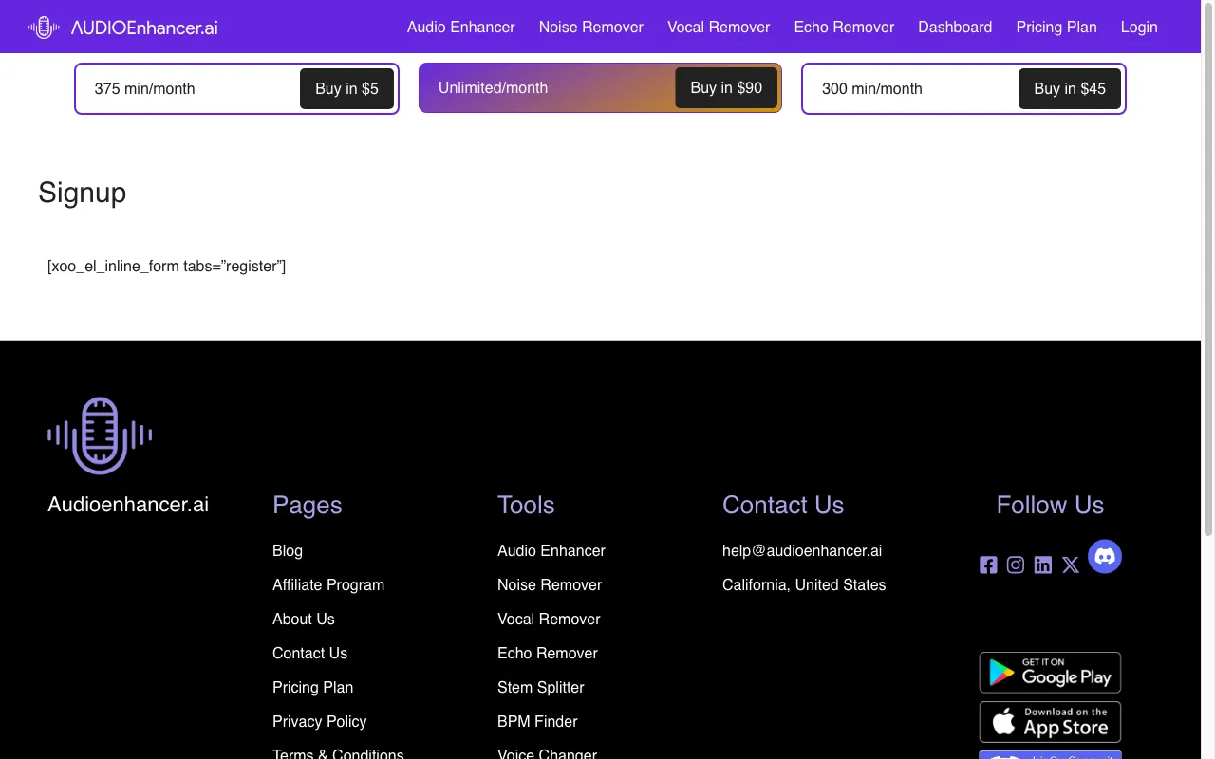Click the Buy in $90 button
Viewport: 1215px width, 759px height.
tap(726, 87)
